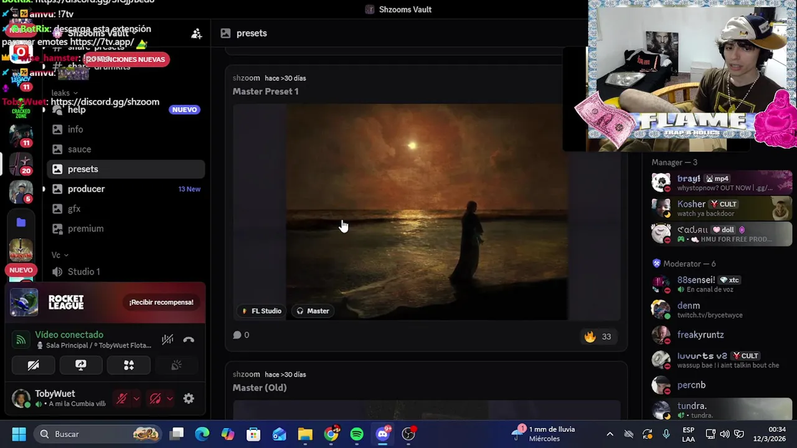Collapse the leaks category
Screen dimensions: 797x448
(x=64, y=93)
